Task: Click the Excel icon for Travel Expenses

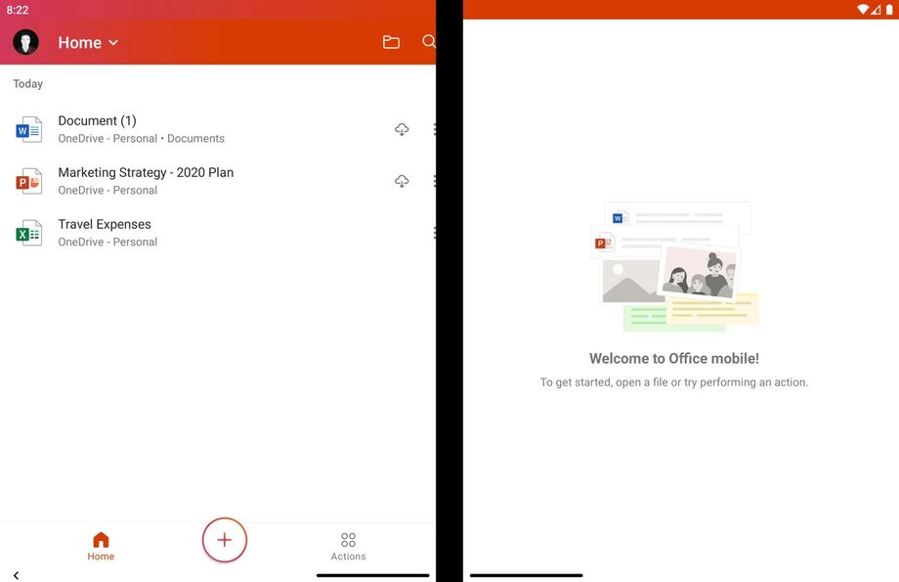Action: (x=28, y=233)
